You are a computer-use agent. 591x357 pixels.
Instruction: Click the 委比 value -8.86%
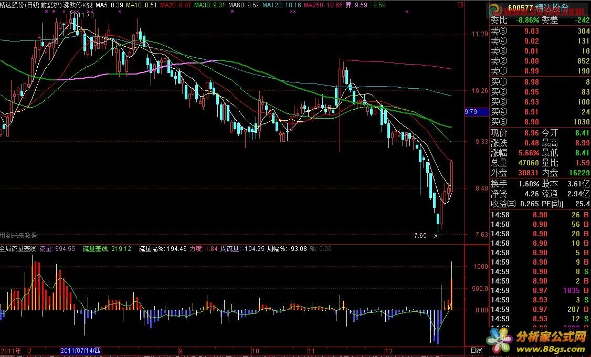pos(527,20)
